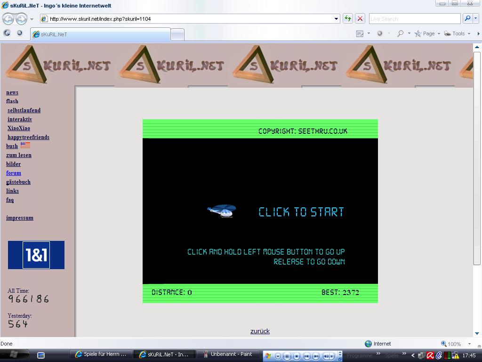Expand the Programme toolbar chevron

tap(378, 354)
